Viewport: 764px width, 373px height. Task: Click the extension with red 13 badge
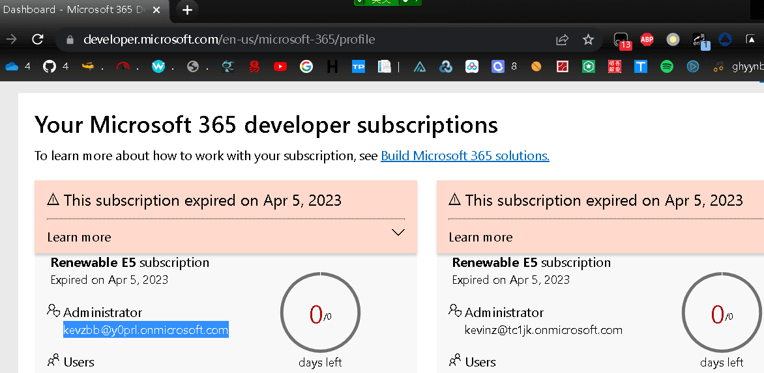621,40
